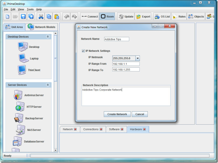The height and width of the screenshot is (163, 218).
Task: Open the Rules toolbar button
Action: (179, 16)
